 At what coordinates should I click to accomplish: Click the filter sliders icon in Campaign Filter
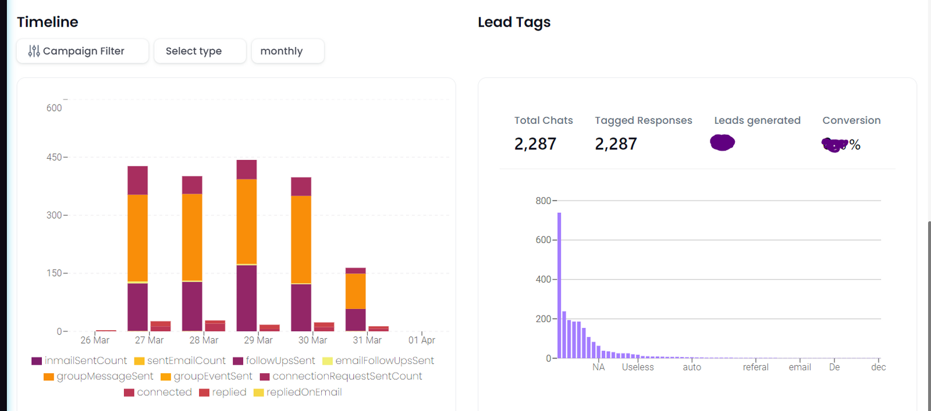tap(34, 51)
